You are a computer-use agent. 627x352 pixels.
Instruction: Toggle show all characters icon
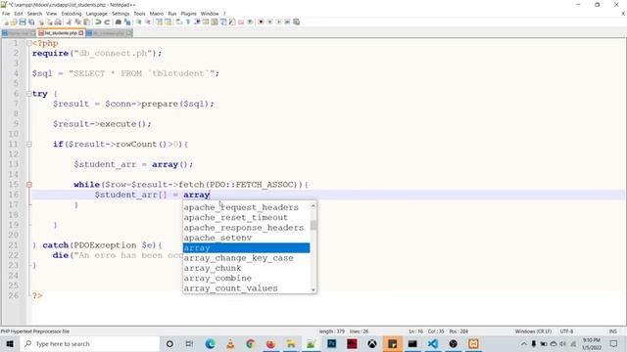[187, 22]
